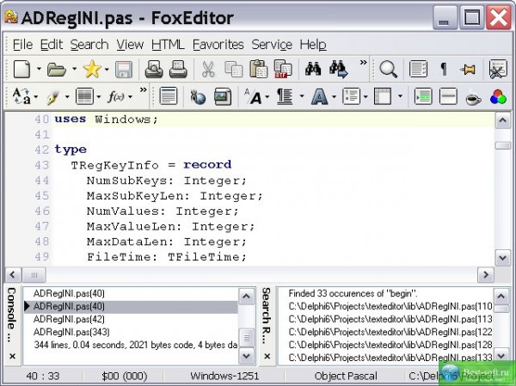Print the document using the printer icon
Image resolution: width=516 pixels, height=386 pixels.
pos(178,70)
